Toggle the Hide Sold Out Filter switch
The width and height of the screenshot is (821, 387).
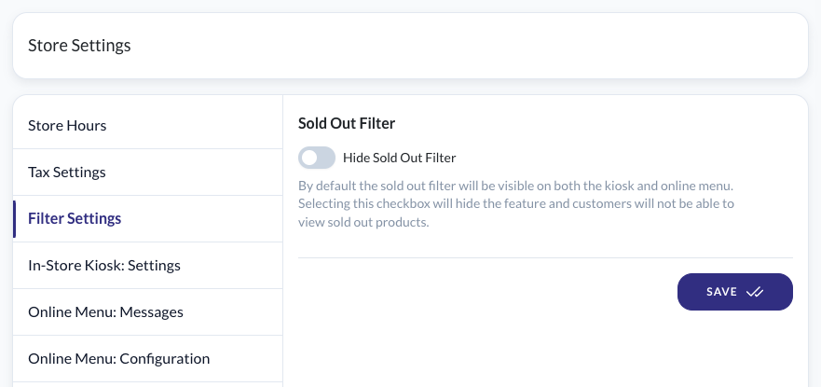pyautogui.click(x=317, y=158)
